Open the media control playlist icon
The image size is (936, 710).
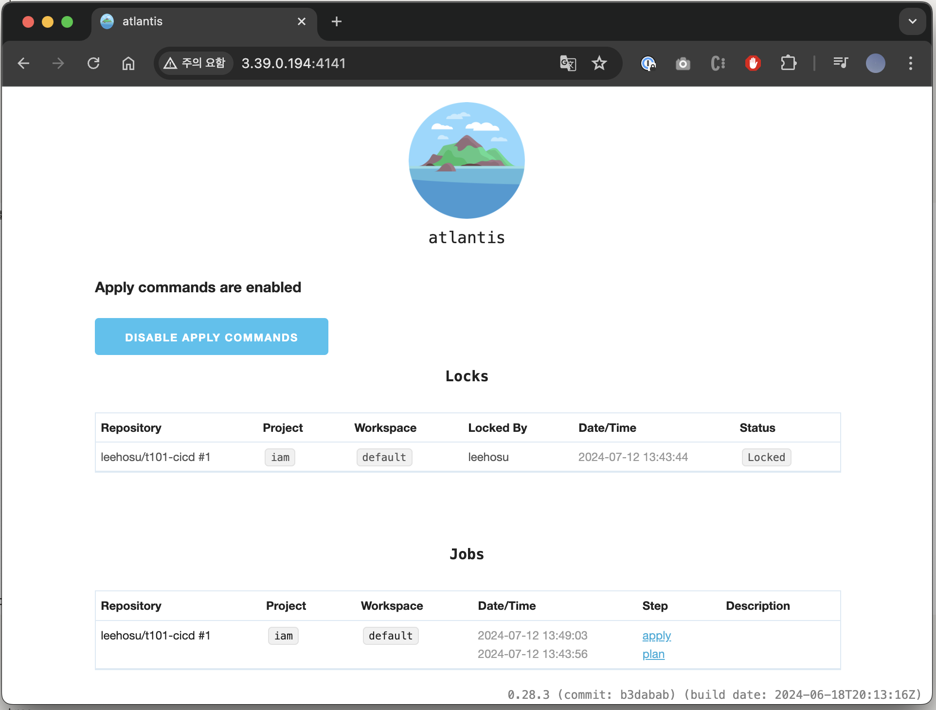[840, 63]
